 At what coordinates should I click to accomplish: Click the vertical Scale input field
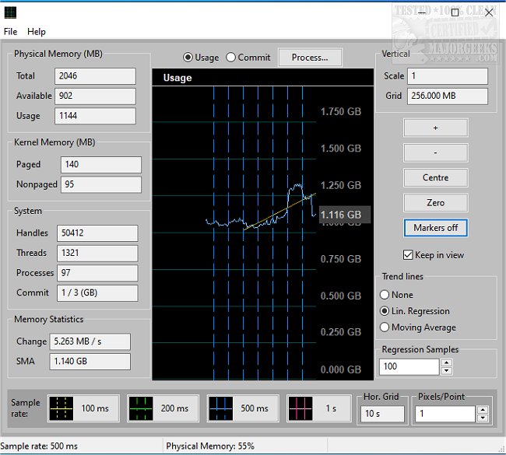(448, 76)
